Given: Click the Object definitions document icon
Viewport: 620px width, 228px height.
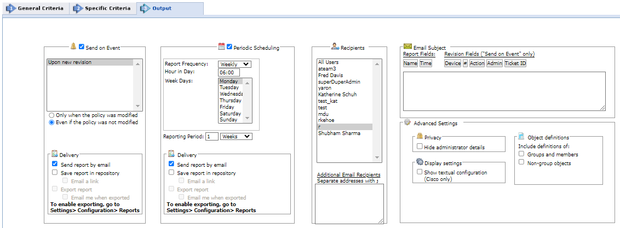Looking at the screenshot, I should click(x=522, y=136).
